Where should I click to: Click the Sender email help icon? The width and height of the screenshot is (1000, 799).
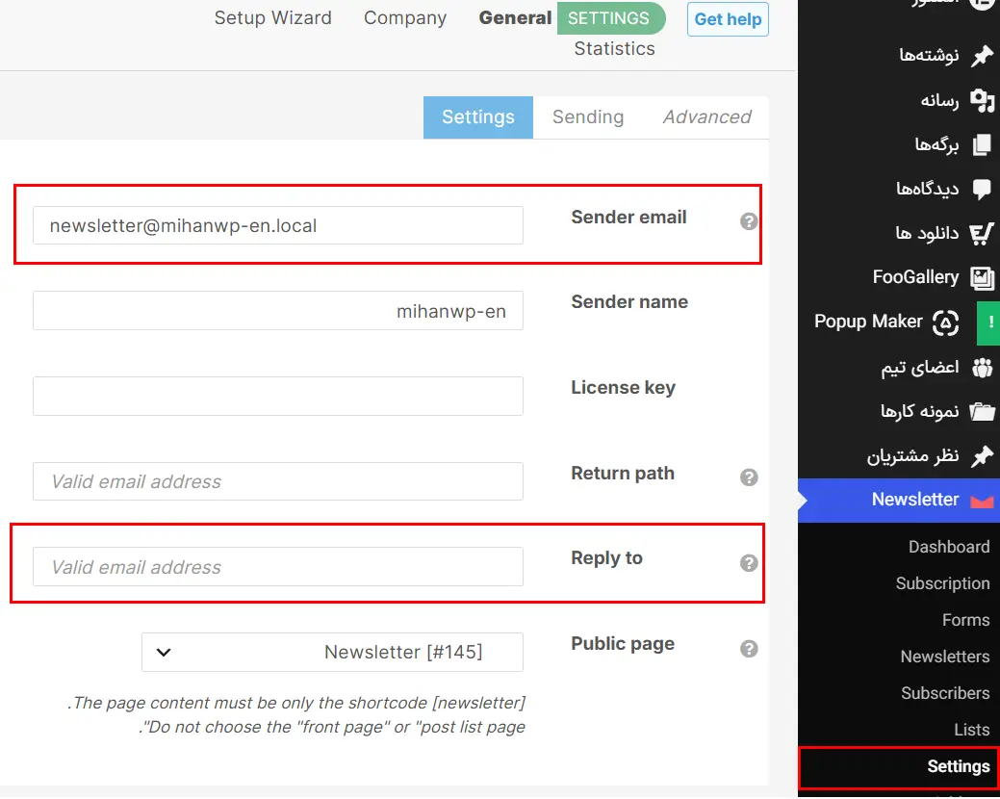(749, 221)
